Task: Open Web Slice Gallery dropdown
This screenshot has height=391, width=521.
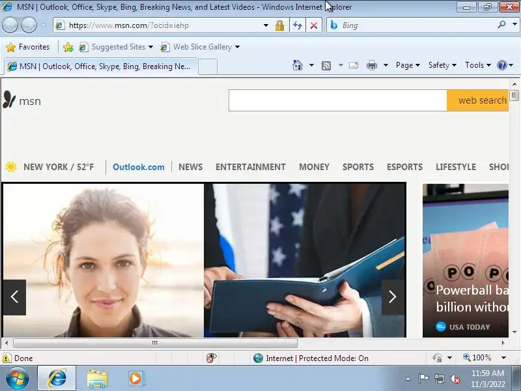Action: click(200, 47)
